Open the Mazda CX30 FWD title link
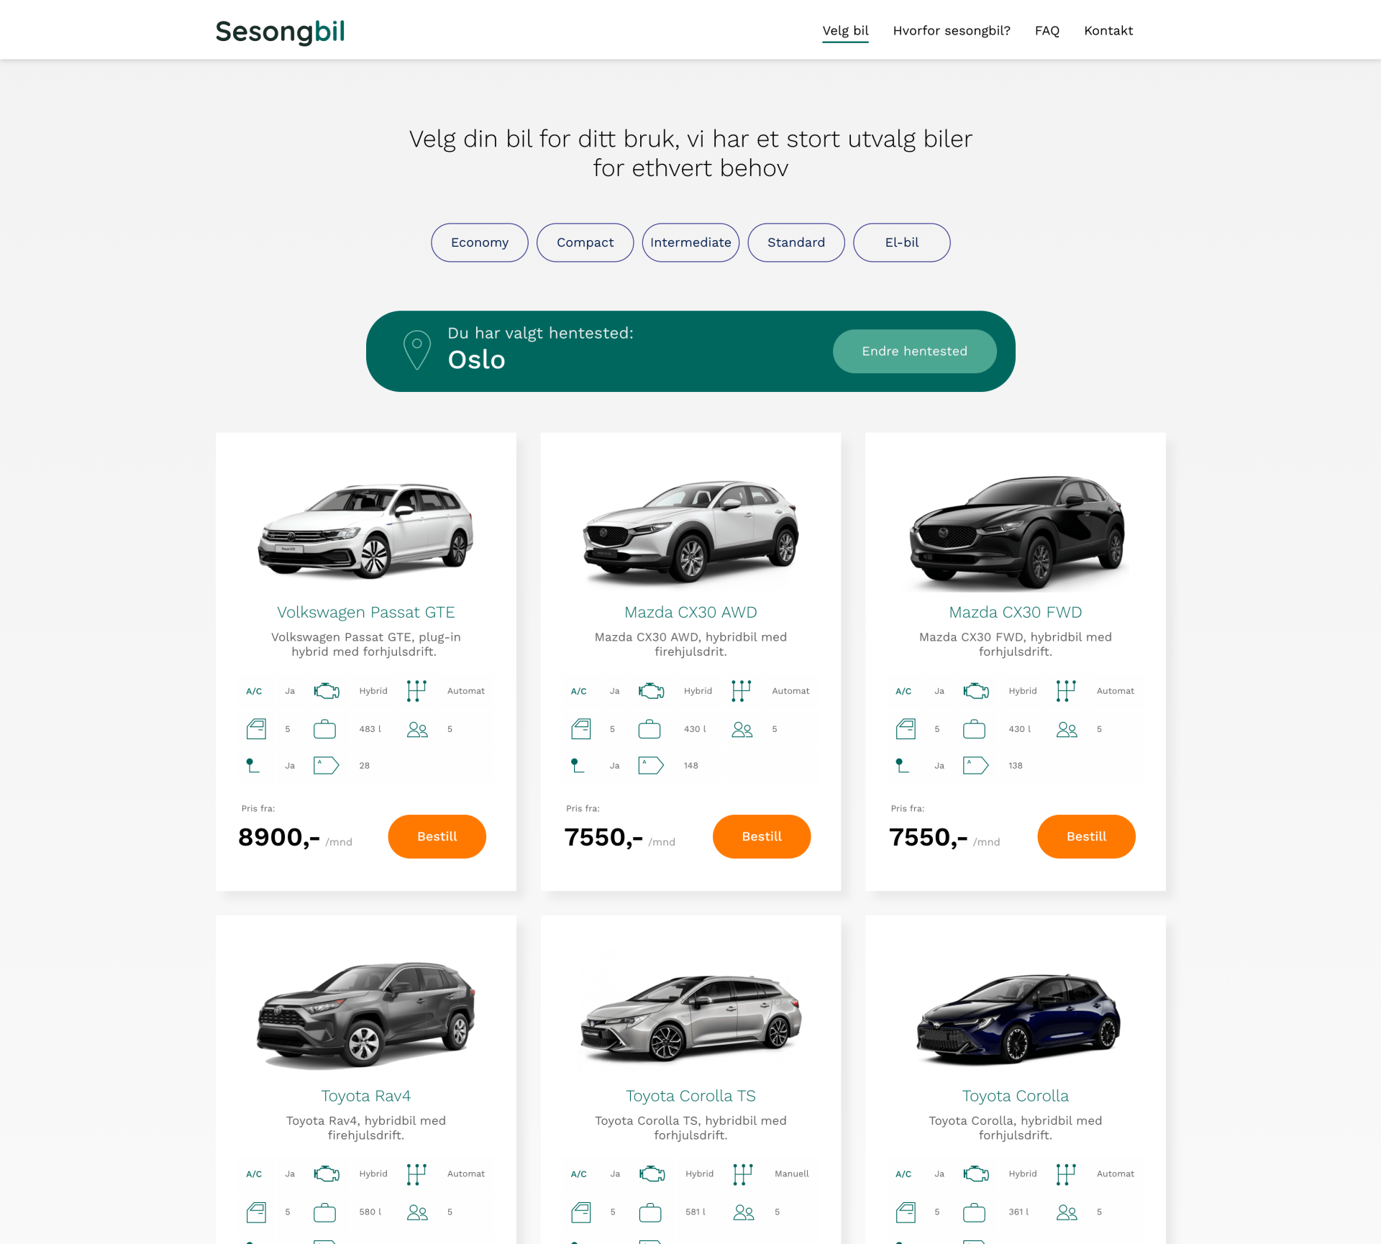1381x1244 pixels. click(1016, 612)
